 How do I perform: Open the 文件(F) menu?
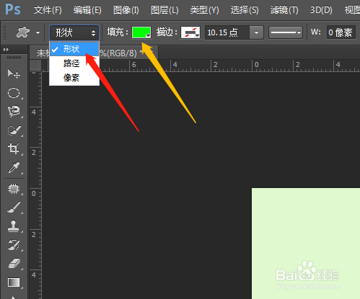(x=48, y=10)
